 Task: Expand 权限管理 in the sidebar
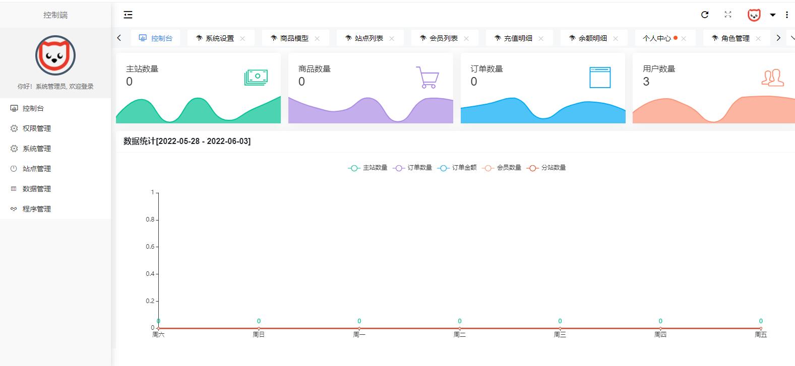[x=36, y=128]
